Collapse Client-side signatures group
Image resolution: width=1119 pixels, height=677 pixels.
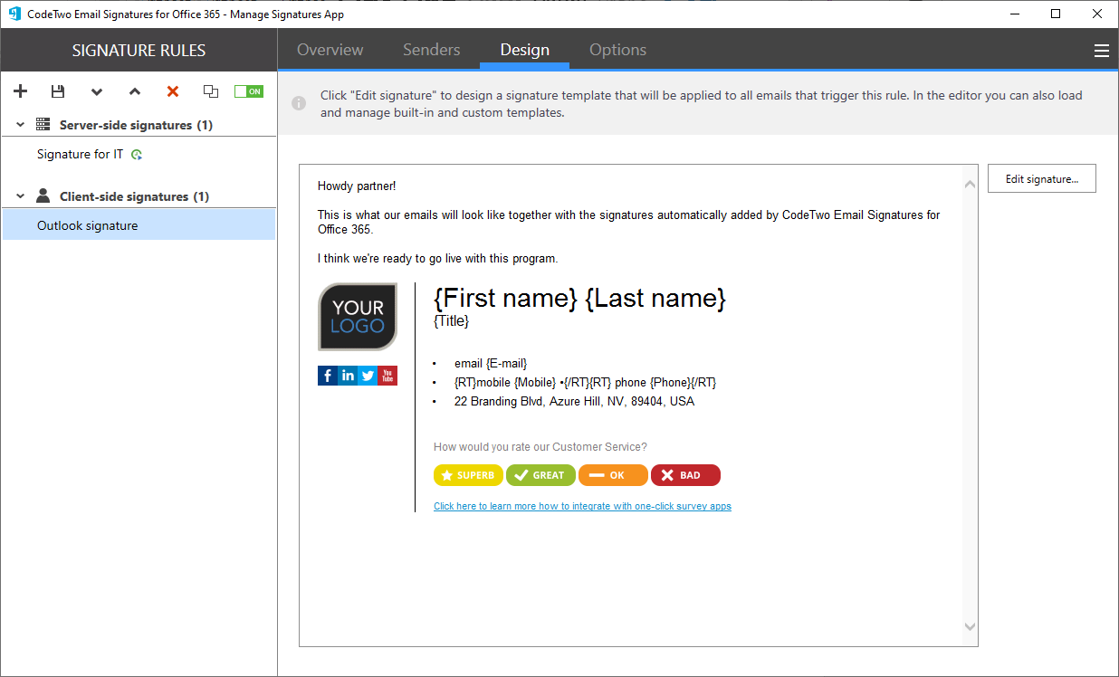(x=21, y=196)
